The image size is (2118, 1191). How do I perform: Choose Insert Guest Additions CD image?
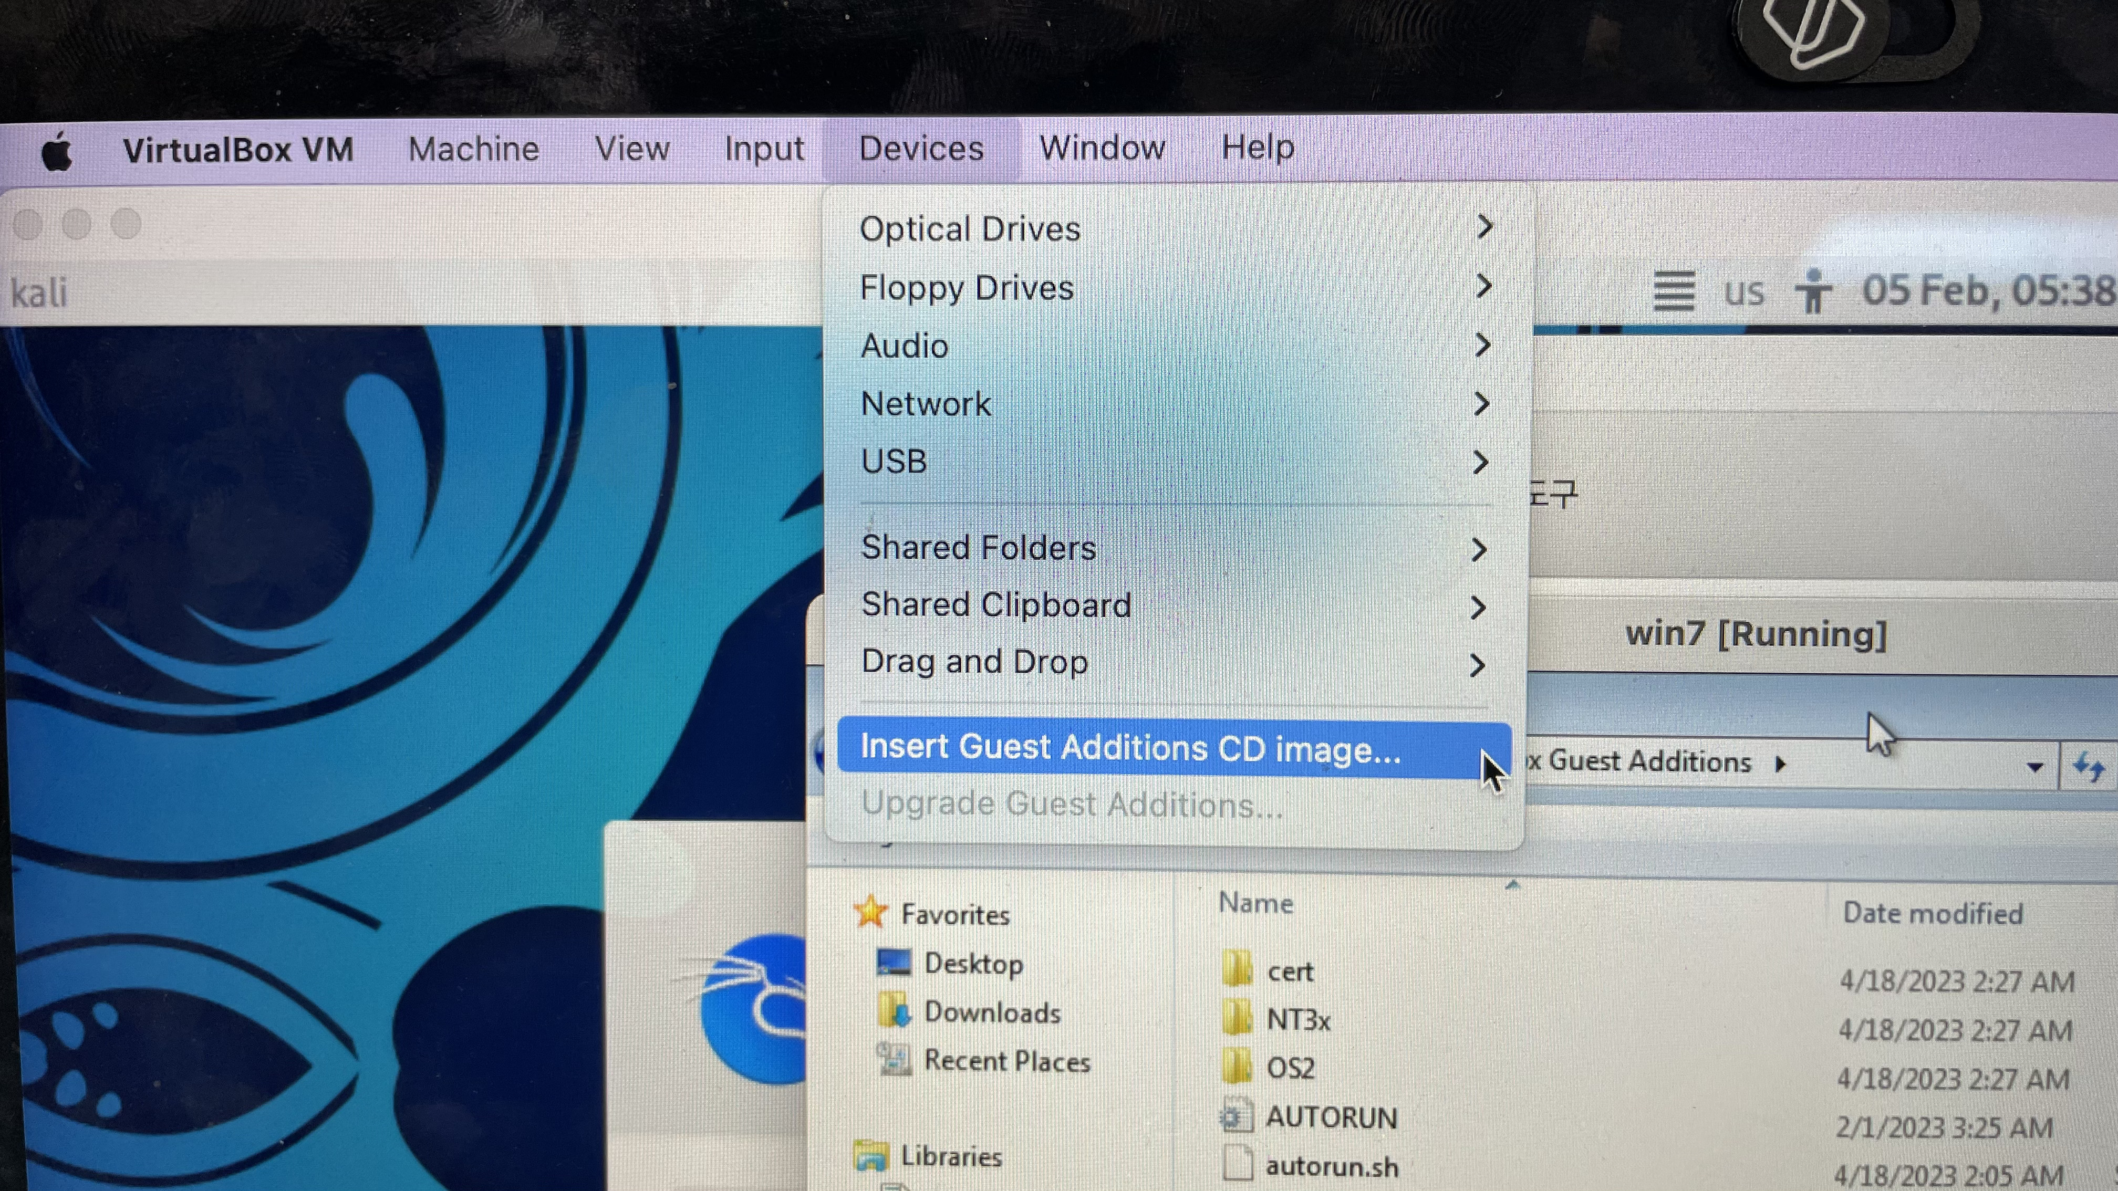coord(1130,749)
